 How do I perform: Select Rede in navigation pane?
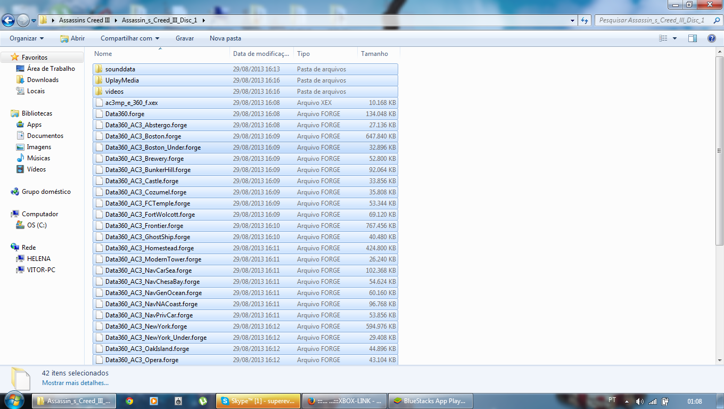pos(29,248)
